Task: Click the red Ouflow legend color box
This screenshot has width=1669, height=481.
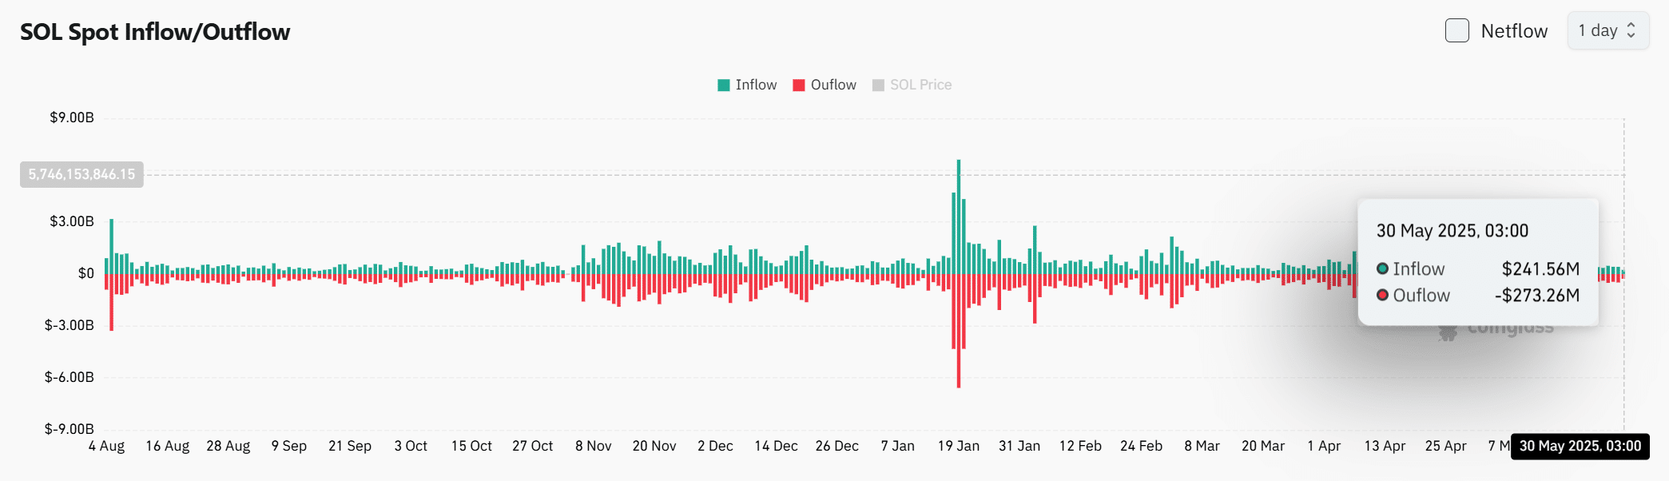Action: pos(799,85)
